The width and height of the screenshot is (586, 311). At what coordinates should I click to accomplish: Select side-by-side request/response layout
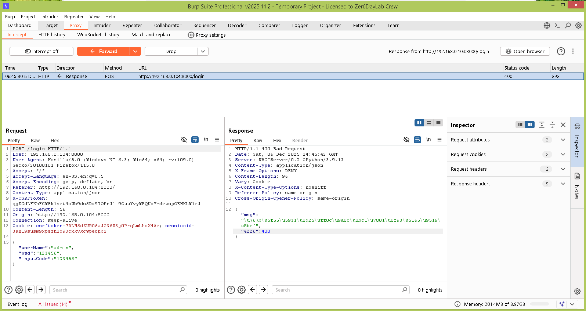click(419, 123)
